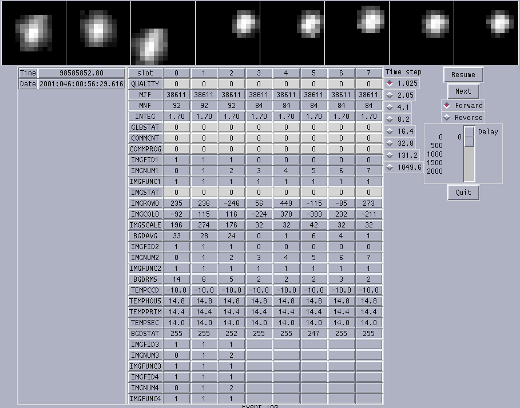This screenshot has width=520, height=408.
Task: Click the MNF row label
Action: (x=145, y=105)
